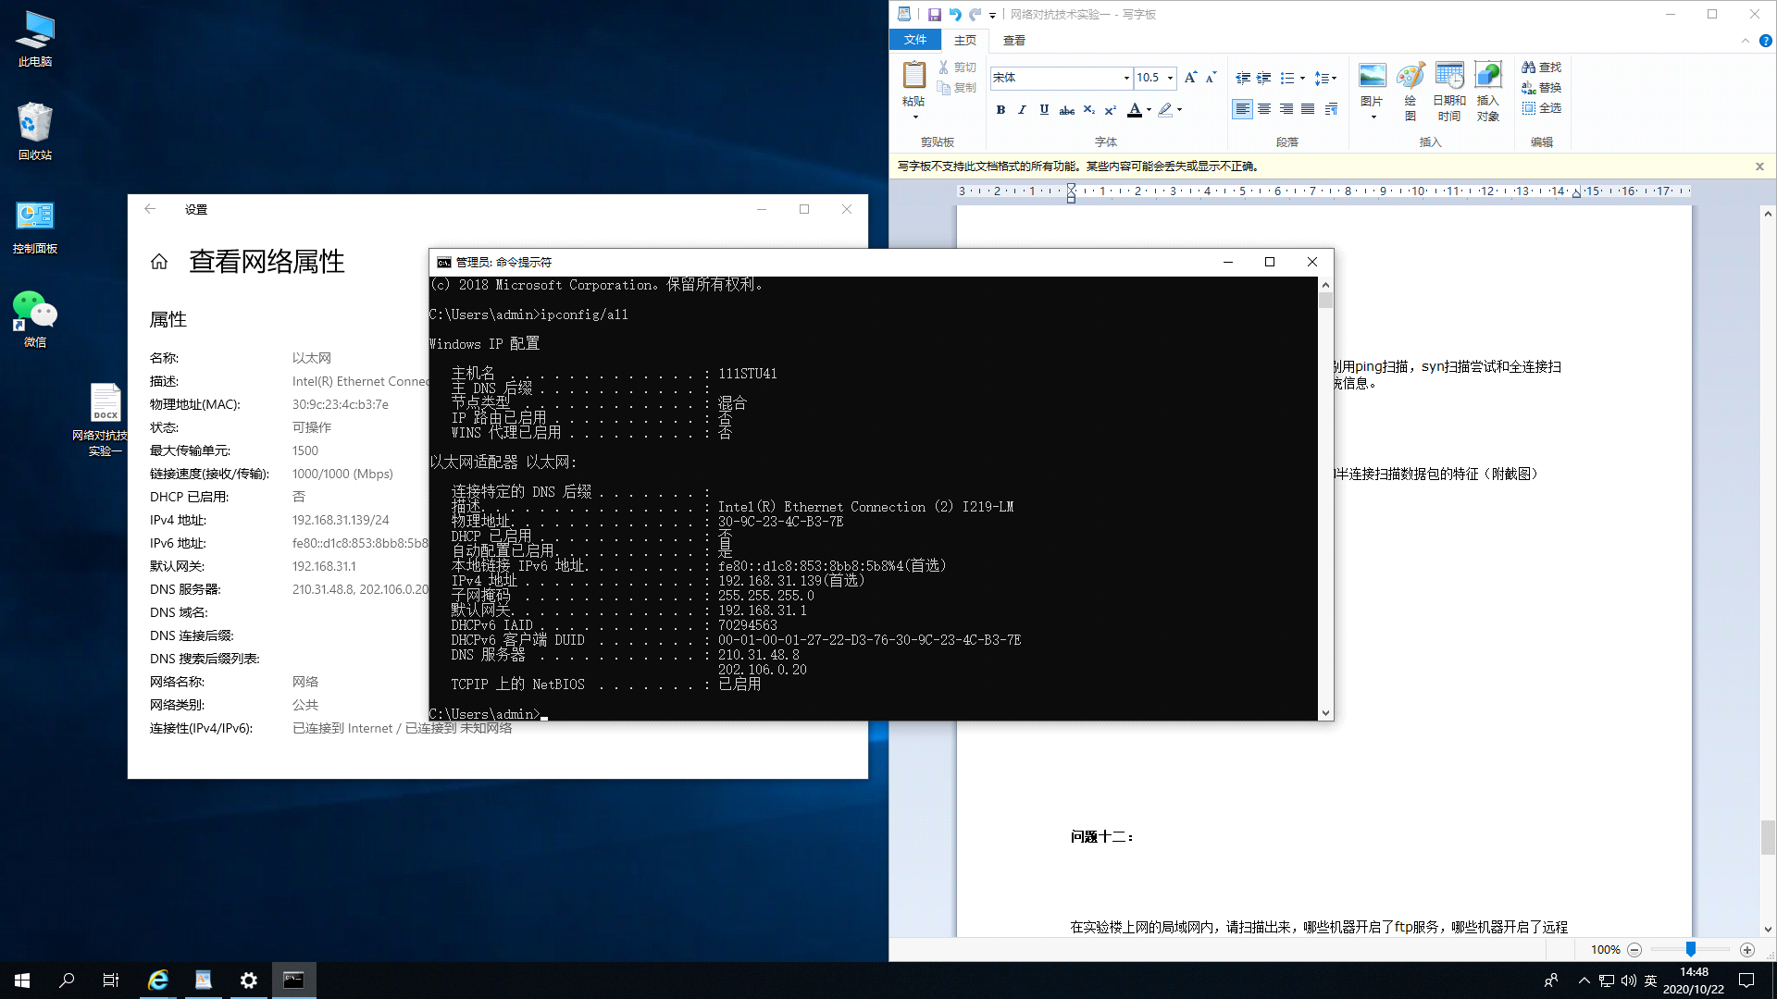Insert a Paint drawing (绘图)
Image resolution: width=1777 pixels, height=999 pixels.
click(1410, 91)
